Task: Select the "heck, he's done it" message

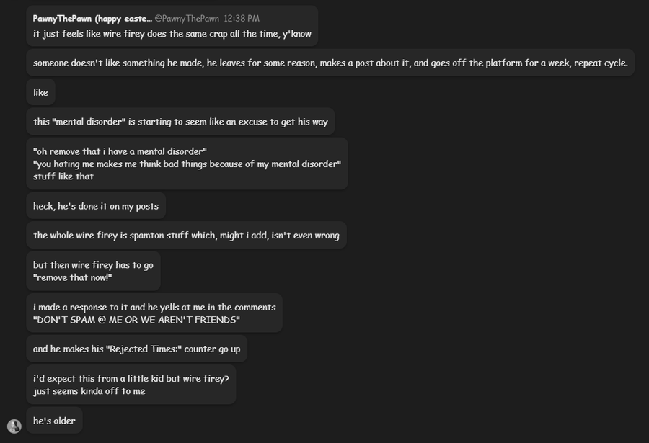Action: pos(97,206)
